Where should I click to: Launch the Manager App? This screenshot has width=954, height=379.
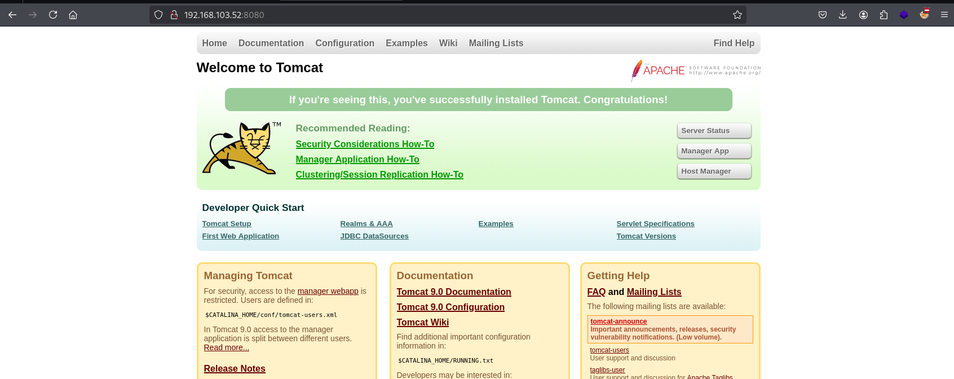[x=714, y=151]
